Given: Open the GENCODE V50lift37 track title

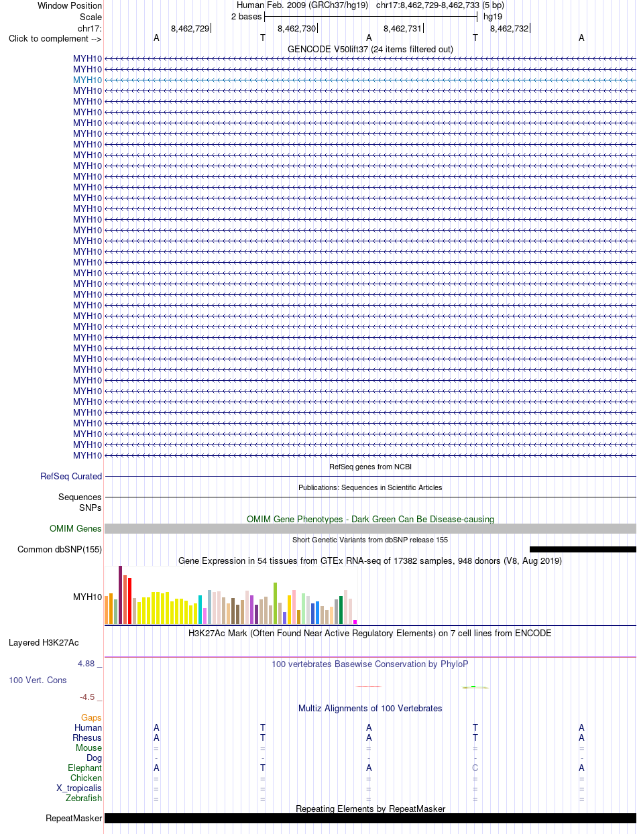Looking at the screenshot, I should click(x=370, y=49).
